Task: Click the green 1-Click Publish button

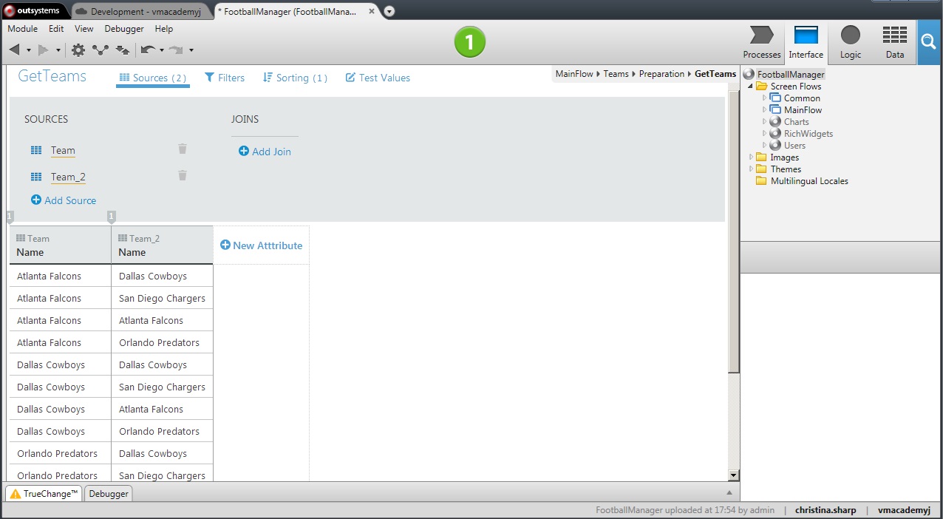Action: click(469, 42)
